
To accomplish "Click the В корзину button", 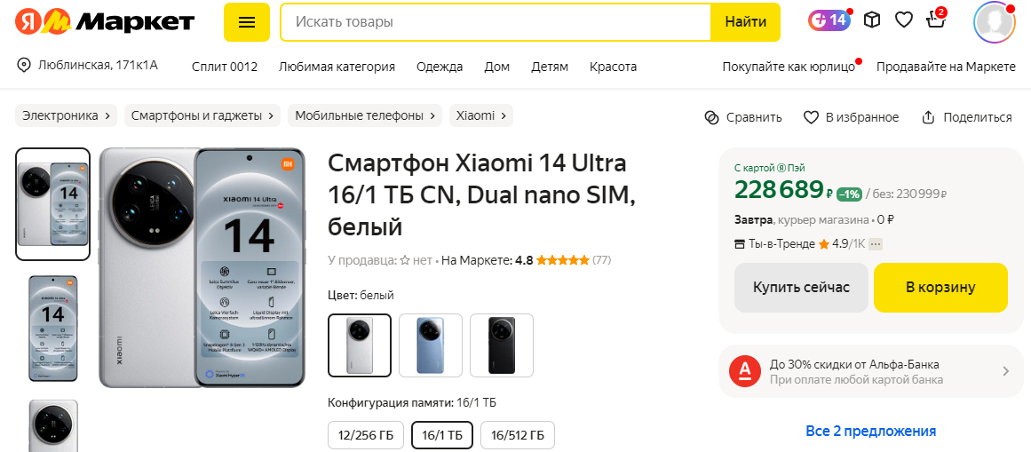I will pos(940,288).
